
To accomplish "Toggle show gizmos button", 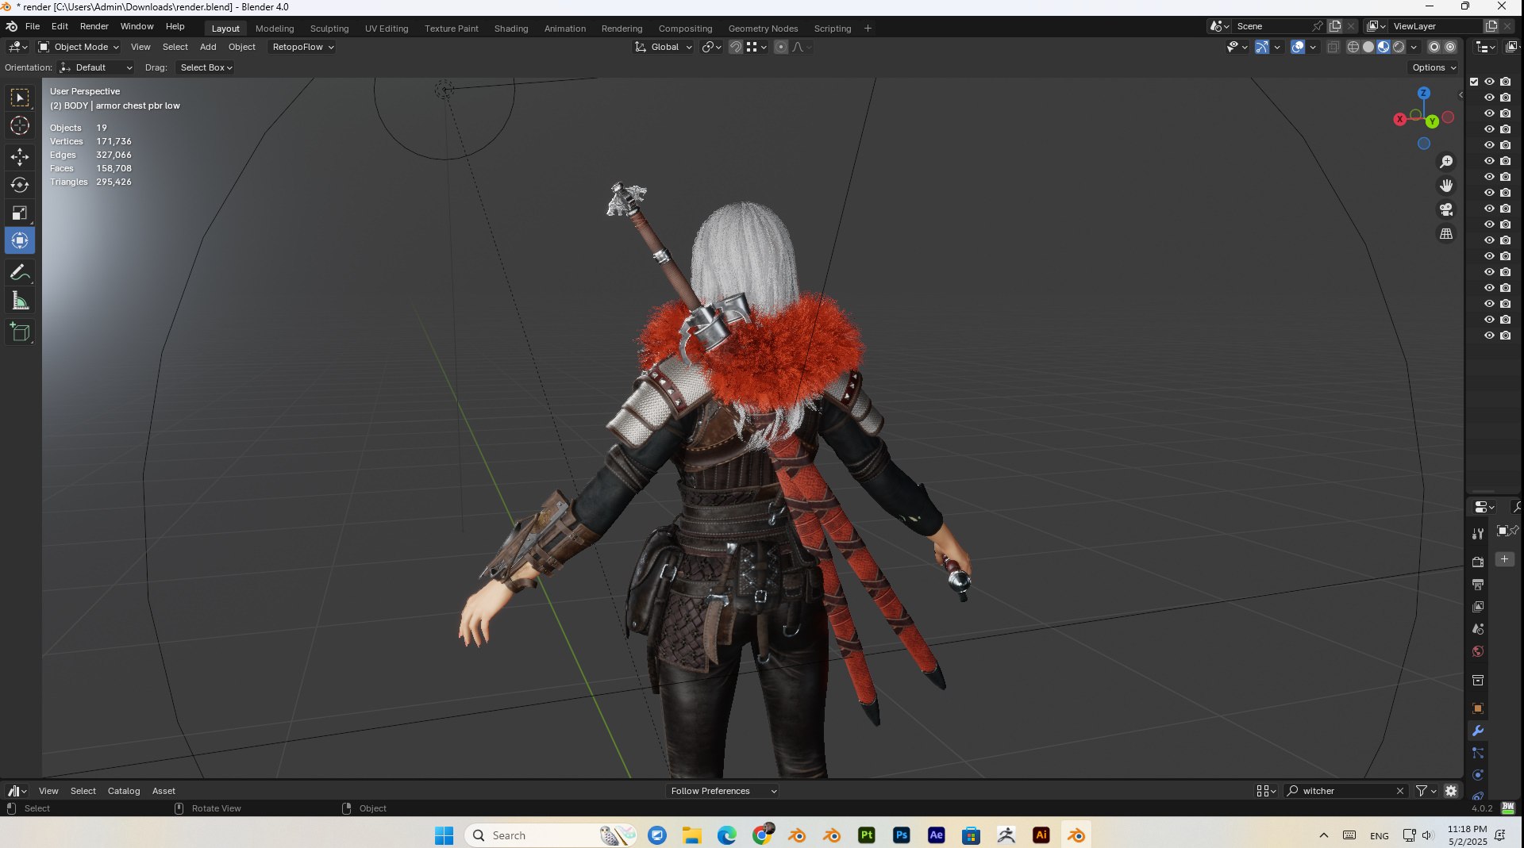I will pyautogui.click(x=1262, y=47).
